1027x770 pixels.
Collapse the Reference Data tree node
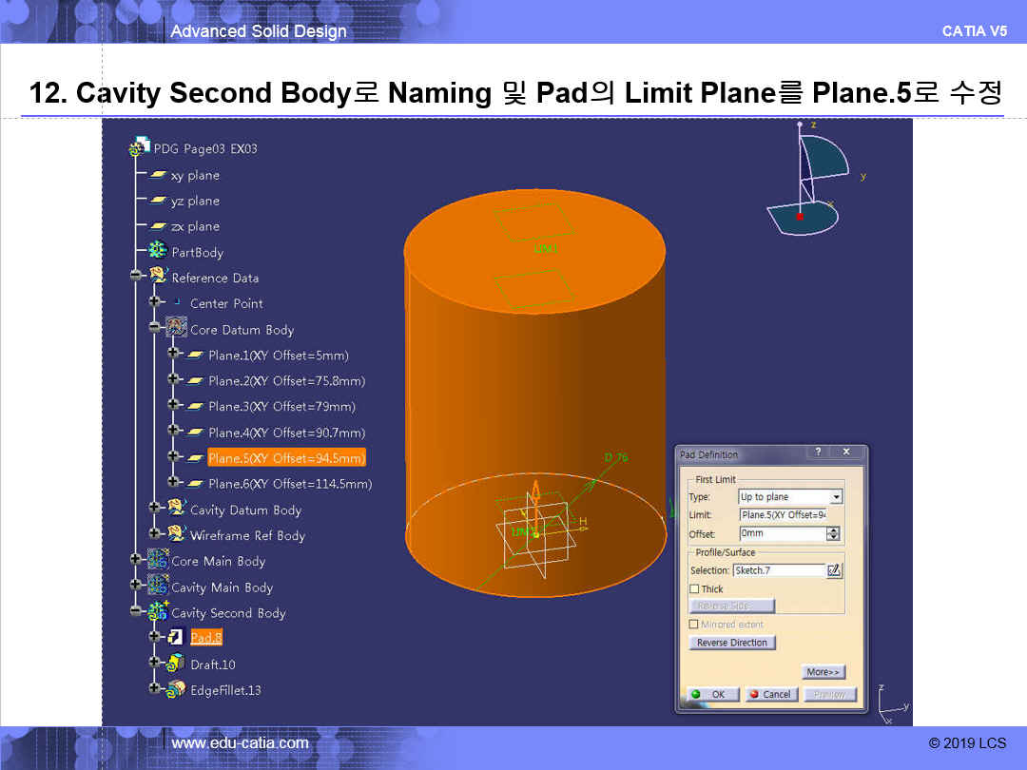click(x=136, y=276)
